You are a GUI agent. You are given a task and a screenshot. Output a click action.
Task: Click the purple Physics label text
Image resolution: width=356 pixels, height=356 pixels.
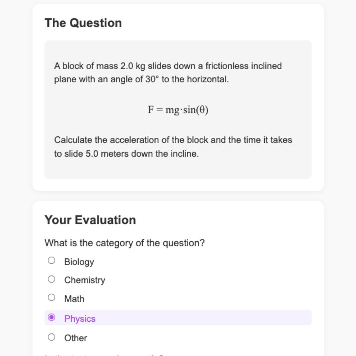tap(80, 319)
